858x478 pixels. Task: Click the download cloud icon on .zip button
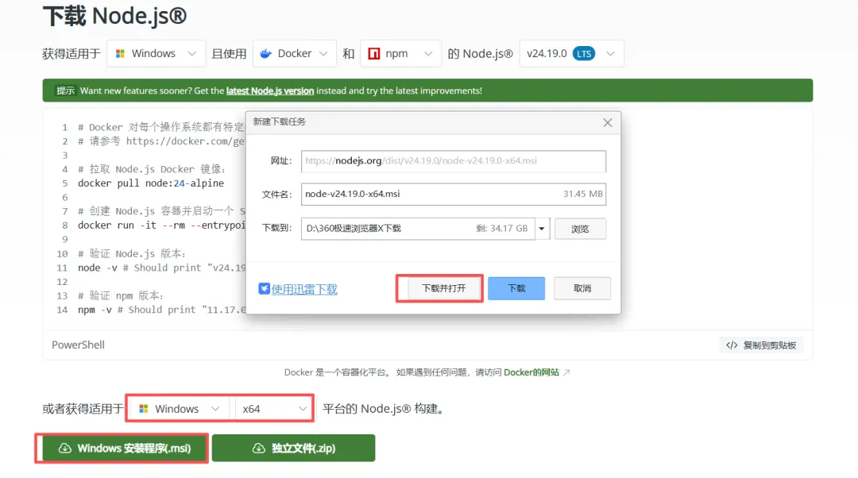tap(259, 449)
